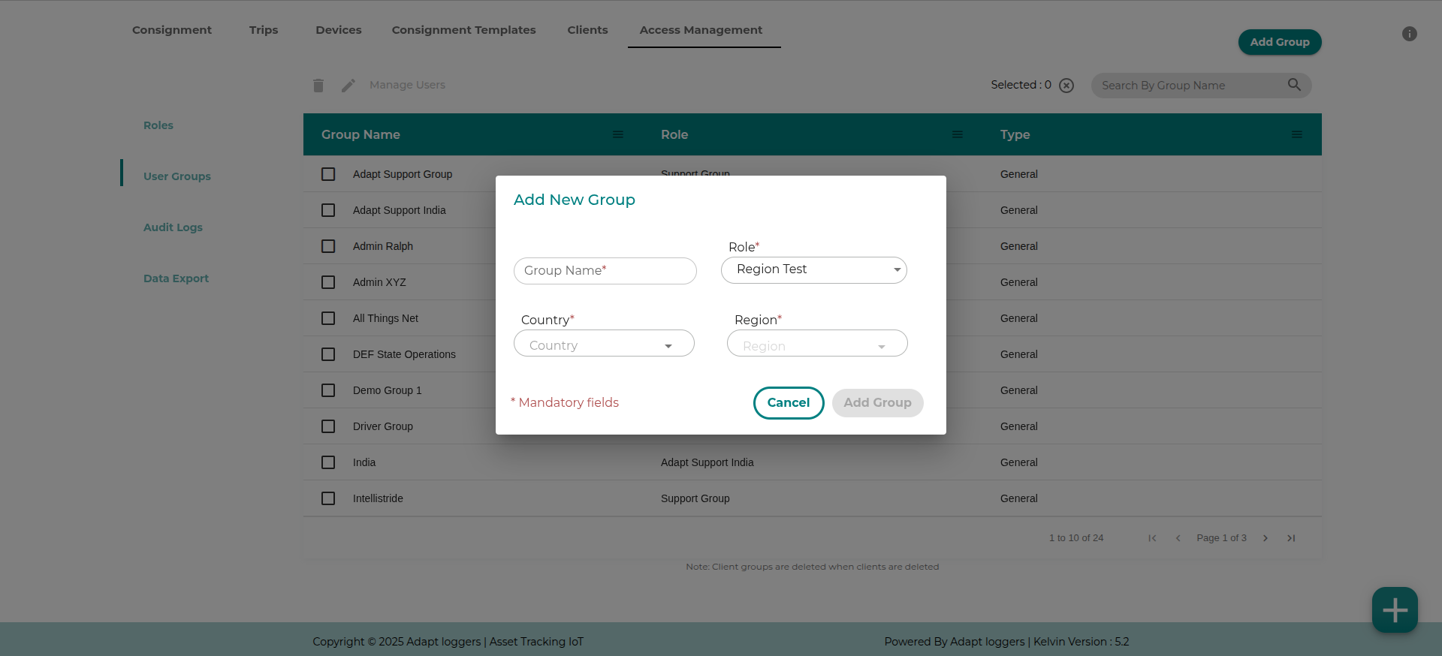Click the dialog's Add Group button

point(877,403)
